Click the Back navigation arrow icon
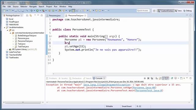 [100, 11]
